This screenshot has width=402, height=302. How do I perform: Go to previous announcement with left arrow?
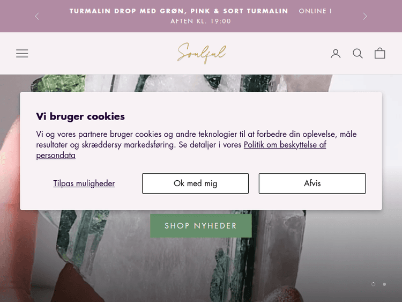click(37, 16)
